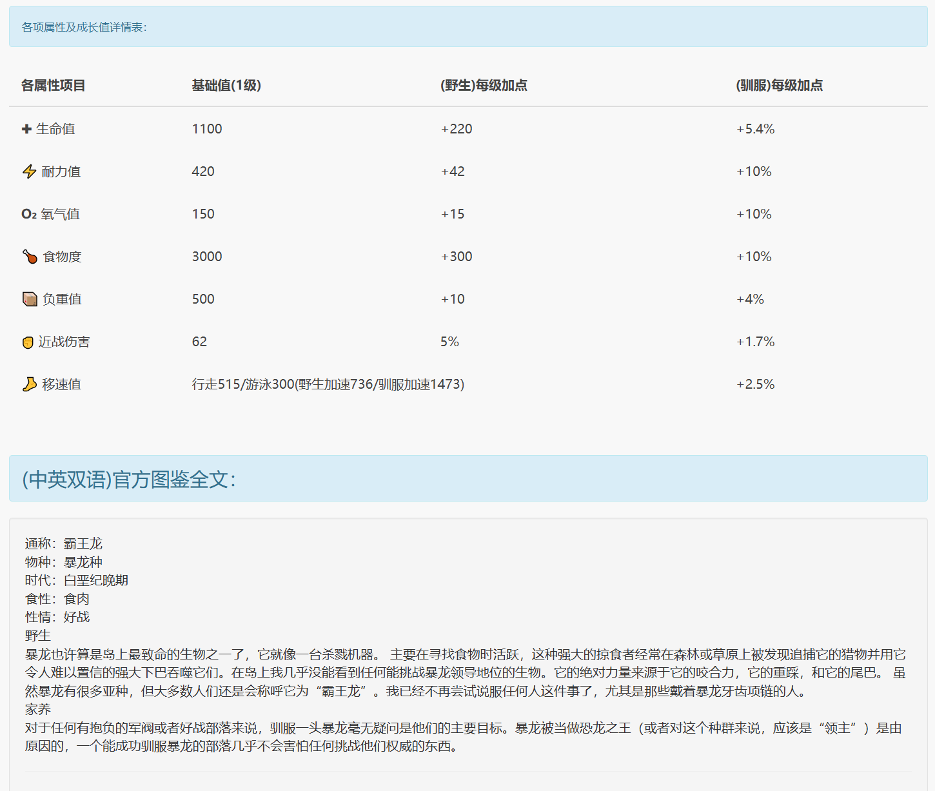Image resolution: width=935 pixels, height=791 pixels.
Task: Click the 家养 section label
Action: 38,709
